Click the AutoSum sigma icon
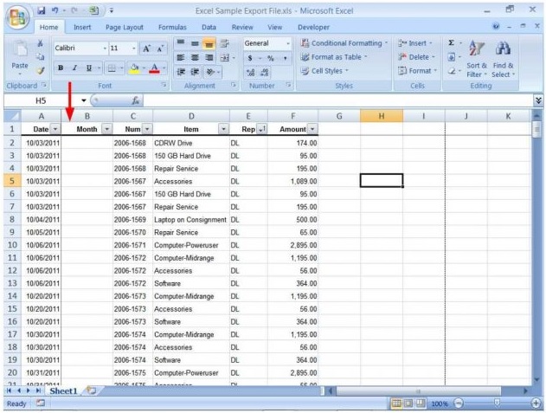The image size is (546, 413). tap(452, 42)
